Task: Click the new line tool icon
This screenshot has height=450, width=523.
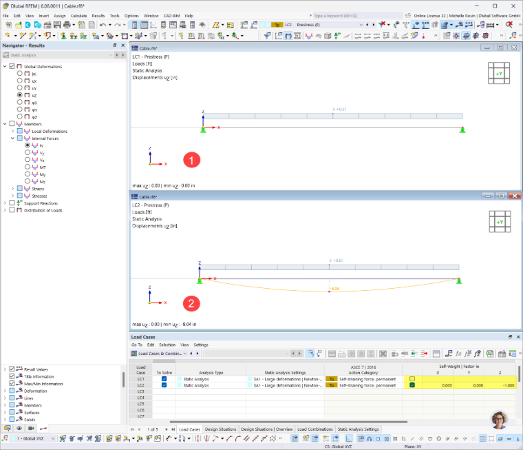Action: click(x=23, y=35)
